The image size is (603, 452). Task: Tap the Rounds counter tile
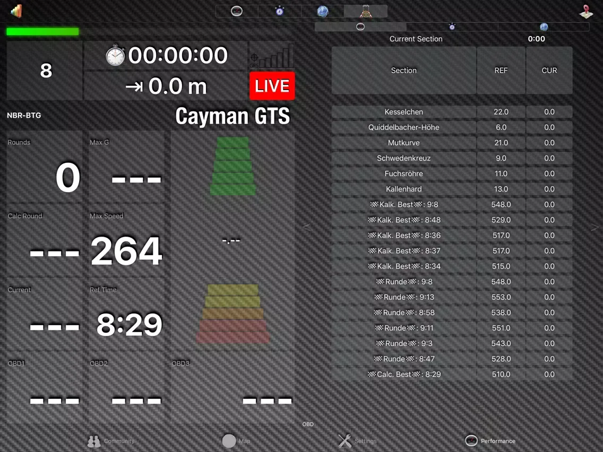tap(45, 167)
